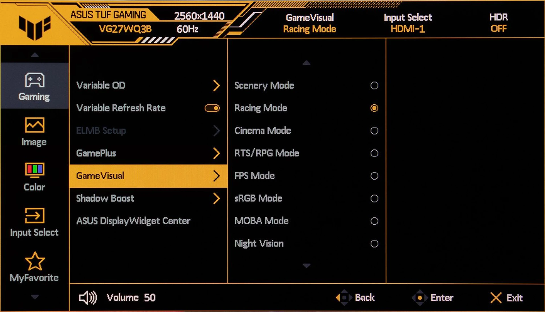545x312 pixels.
Task: Click the Racing Mode option label
Action: point(261,108)
